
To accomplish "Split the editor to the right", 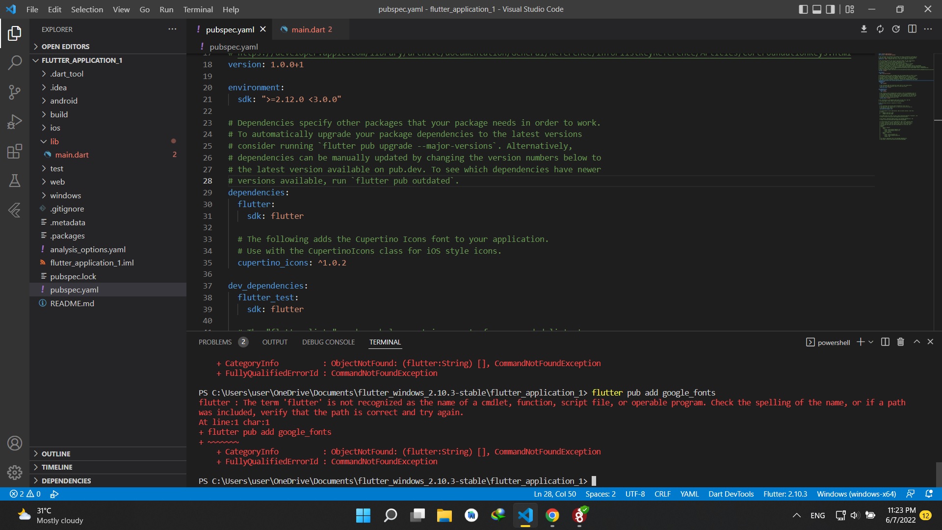I will (x=912, y=29).
